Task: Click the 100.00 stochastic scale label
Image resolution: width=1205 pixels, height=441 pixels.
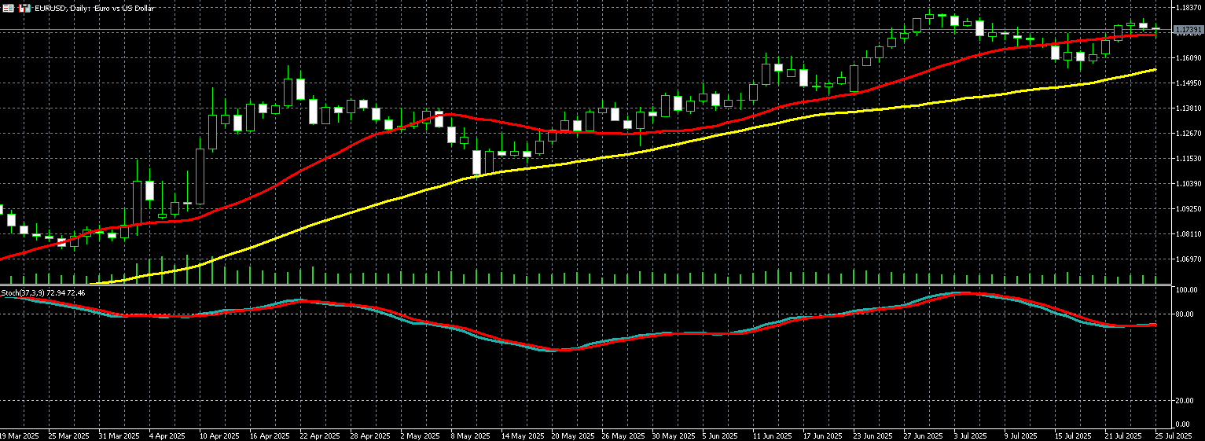Action: click(x=1186, y=290)
